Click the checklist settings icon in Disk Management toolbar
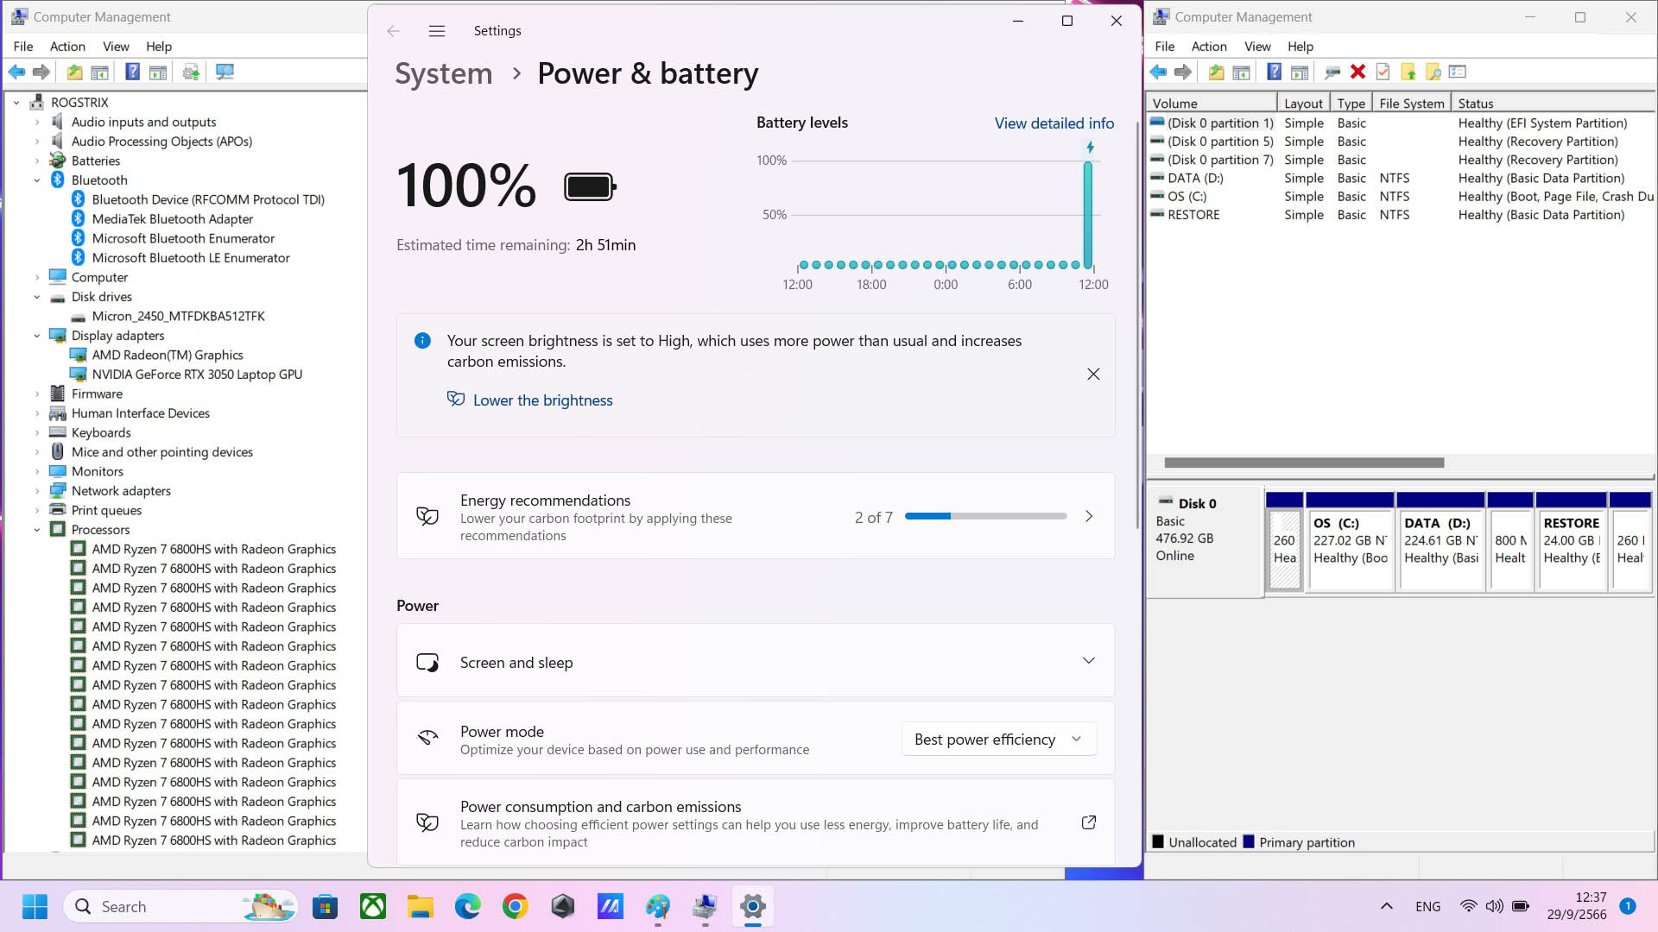 [x=1458, y=72]
